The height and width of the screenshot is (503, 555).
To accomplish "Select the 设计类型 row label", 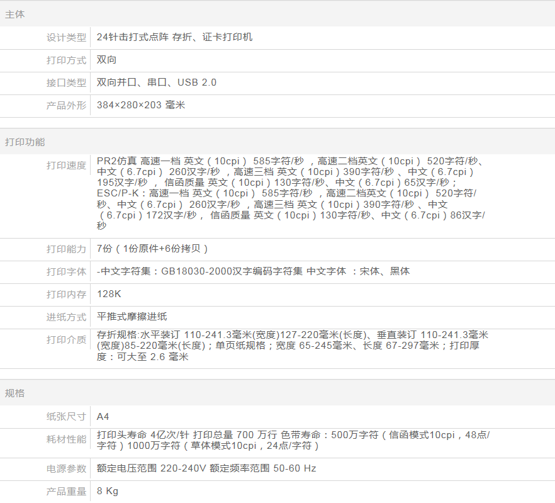I will [x=66, y=38].
